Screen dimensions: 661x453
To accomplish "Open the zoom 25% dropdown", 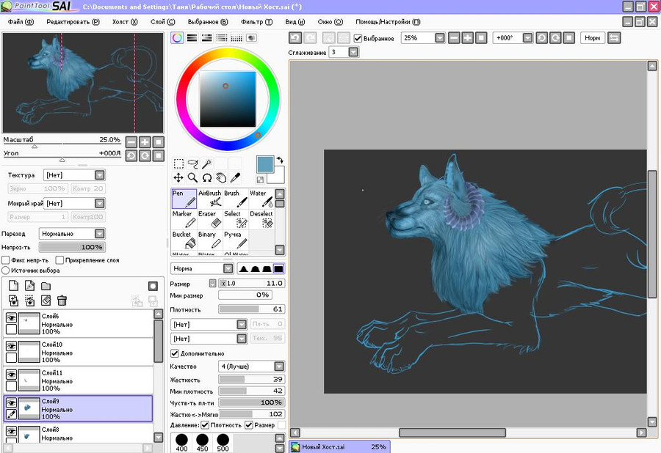I will point(440,38).
